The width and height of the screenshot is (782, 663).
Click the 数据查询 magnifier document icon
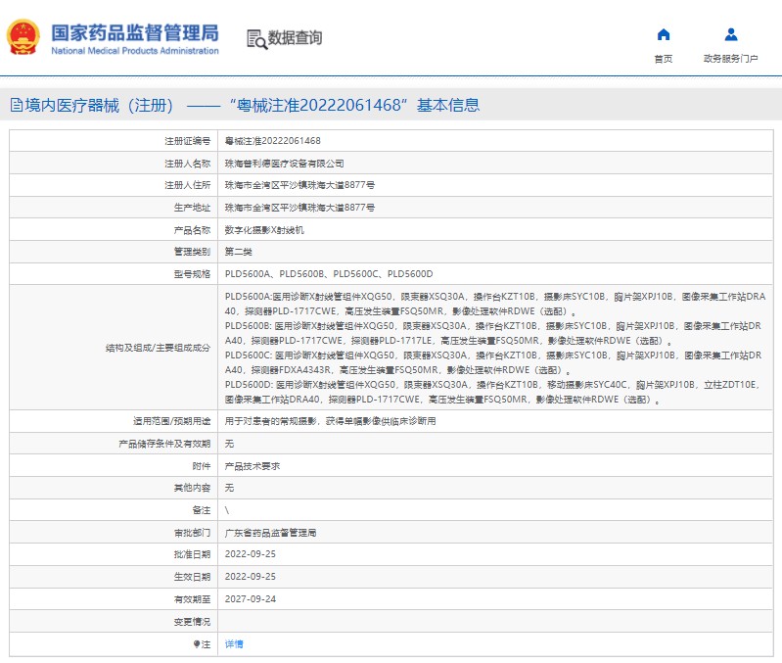[256, 39]
